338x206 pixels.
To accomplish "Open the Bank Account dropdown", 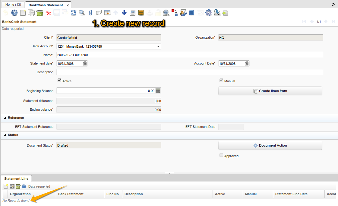I will click(x=158, y=46).
